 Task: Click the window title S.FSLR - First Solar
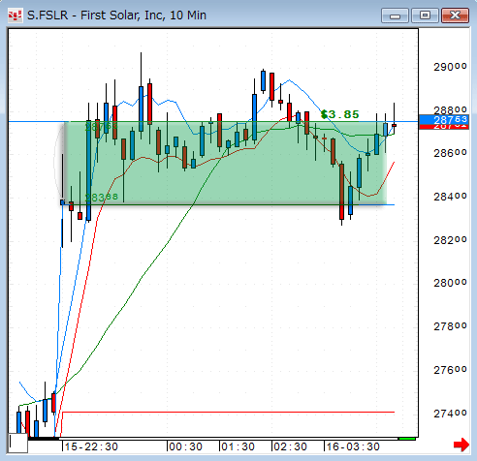pyautogui.click(x=116, y=15)
